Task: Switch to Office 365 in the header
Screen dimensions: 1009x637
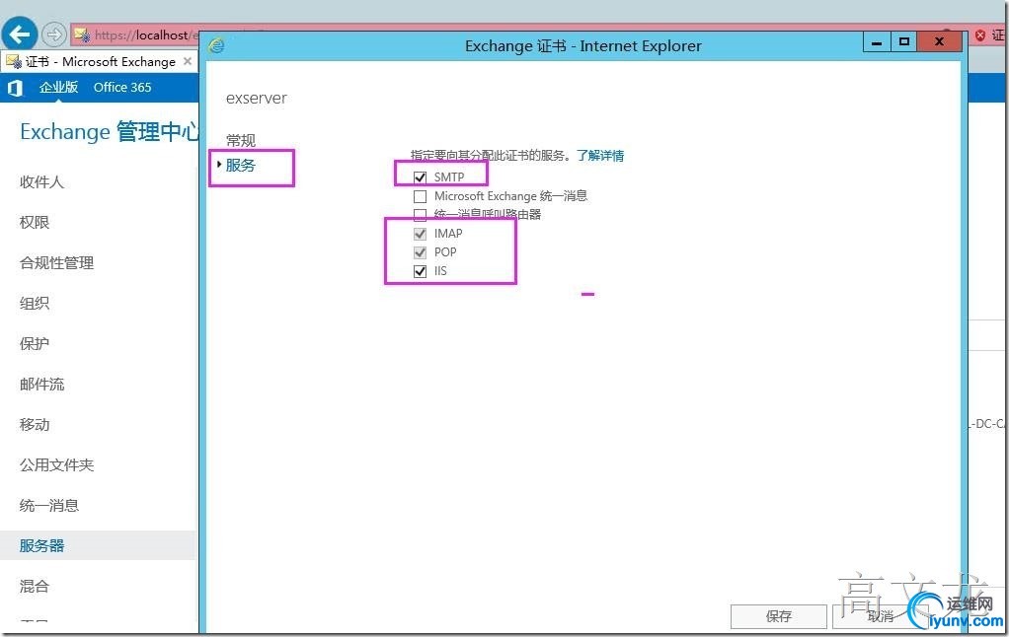Action: coord(122,87)
